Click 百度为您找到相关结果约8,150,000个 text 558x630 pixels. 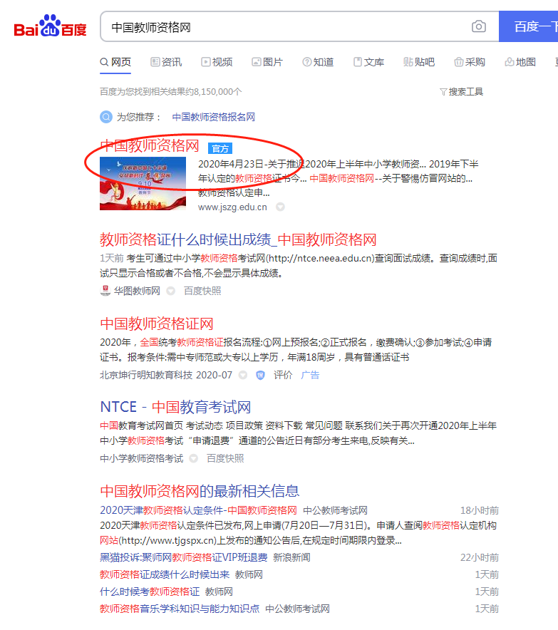(171, 92)
